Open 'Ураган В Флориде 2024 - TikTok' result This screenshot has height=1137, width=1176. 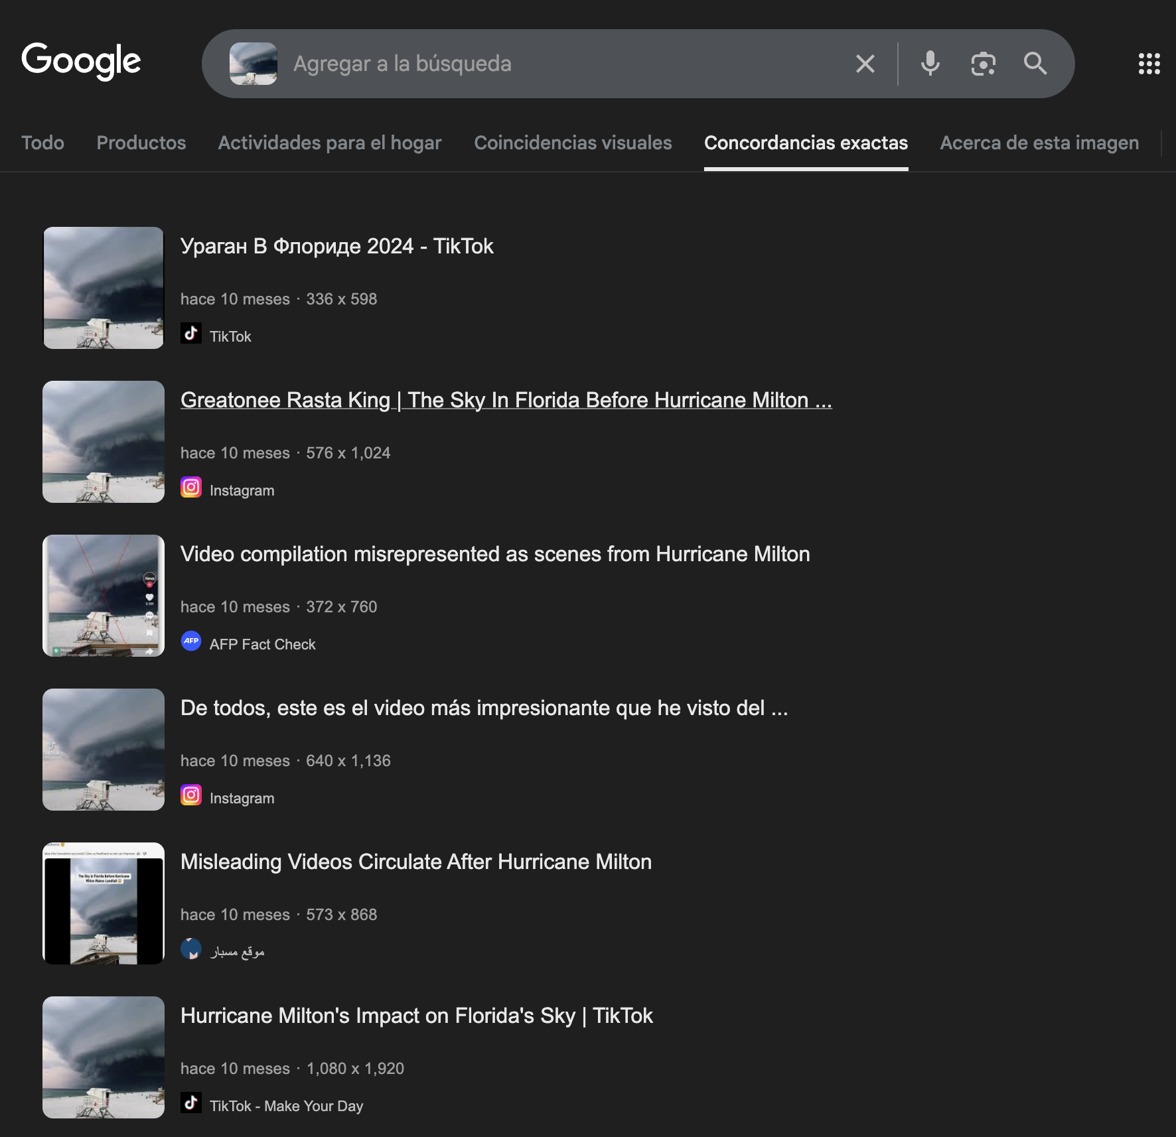click(337, 246)
